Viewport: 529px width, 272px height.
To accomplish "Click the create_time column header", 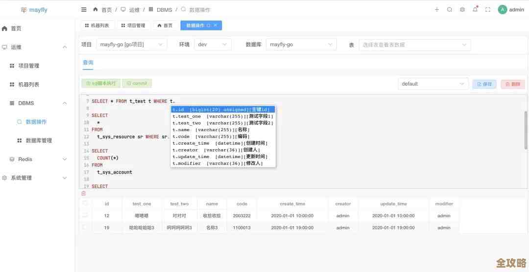I will point(292,204).
